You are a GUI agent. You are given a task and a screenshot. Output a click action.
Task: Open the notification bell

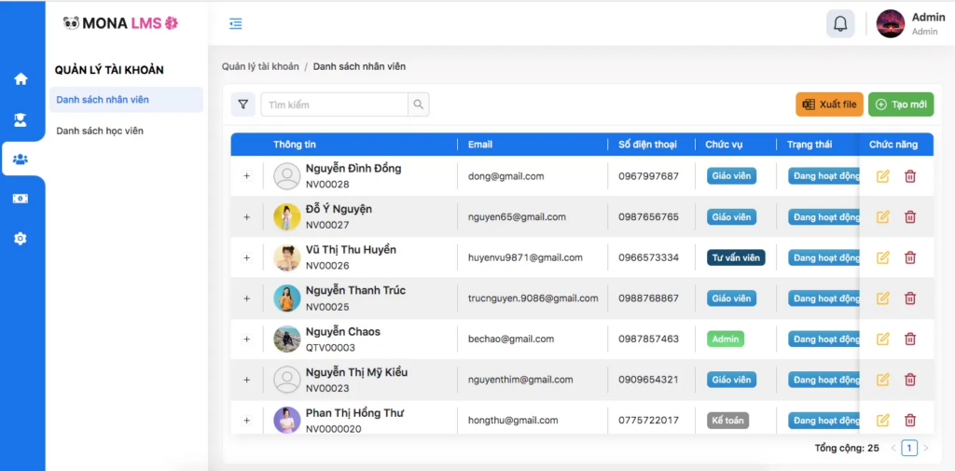coord(840,24)
